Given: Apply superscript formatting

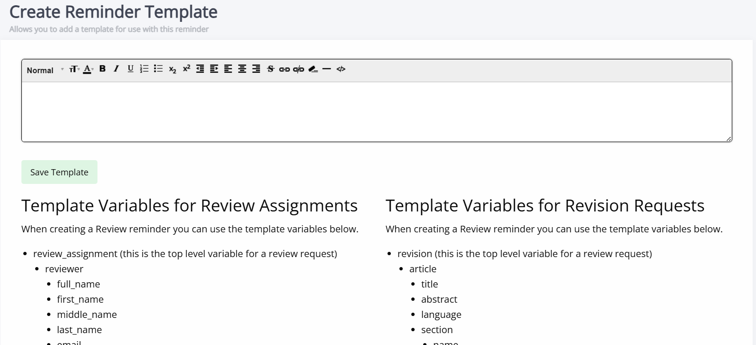Looking at the screenshot, I should (x=186, y=68).
